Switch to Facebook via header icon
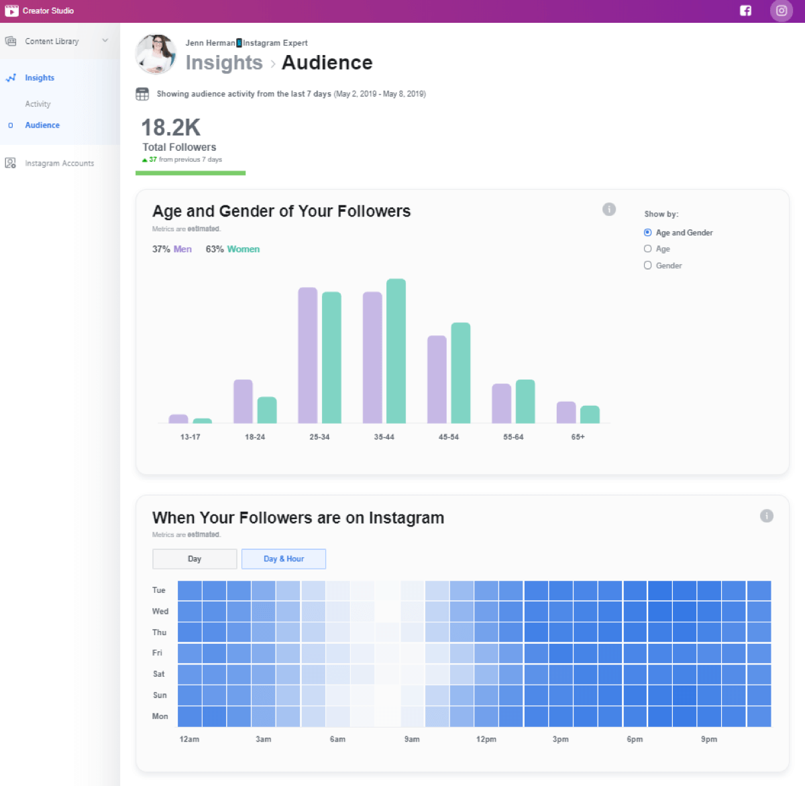 pyautogui.click(x=745, y=11)
